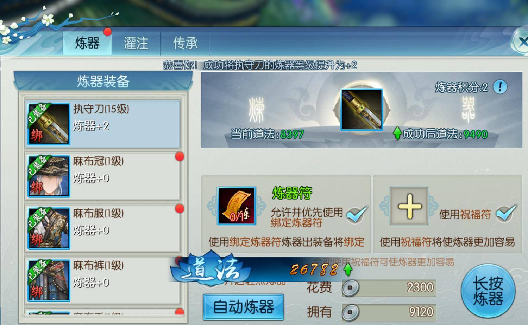Click the 执守刀 sword equipment icon
The width and height of the screenshot is (528, 325).
tap(49, 124)
